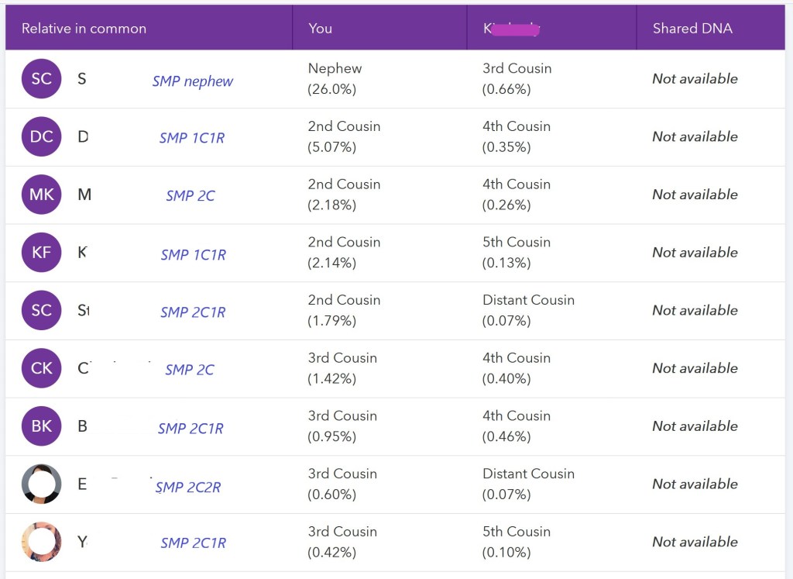Open the SC avatar in the 1.79% row
This screenshot has width=793, height=579.
(41, 311)
